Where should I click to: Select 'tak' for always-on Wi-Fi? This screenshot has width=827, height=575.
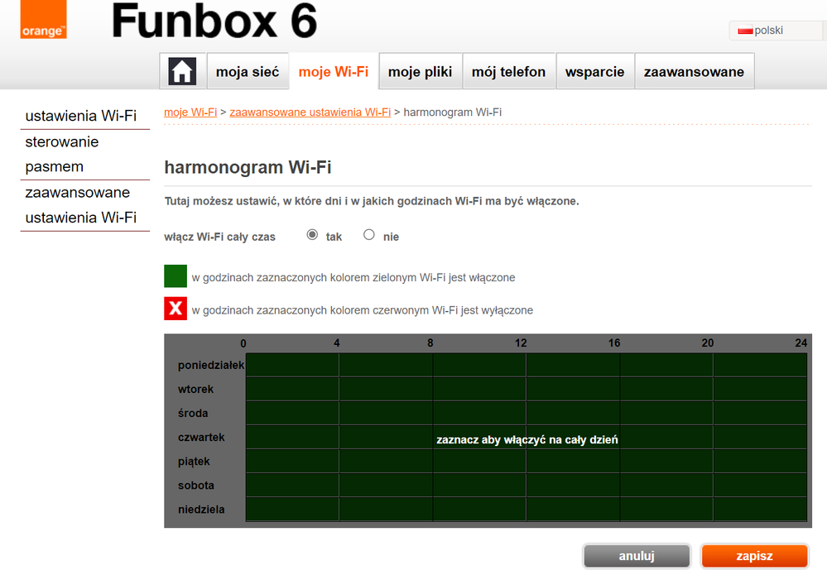pos(312,234)
